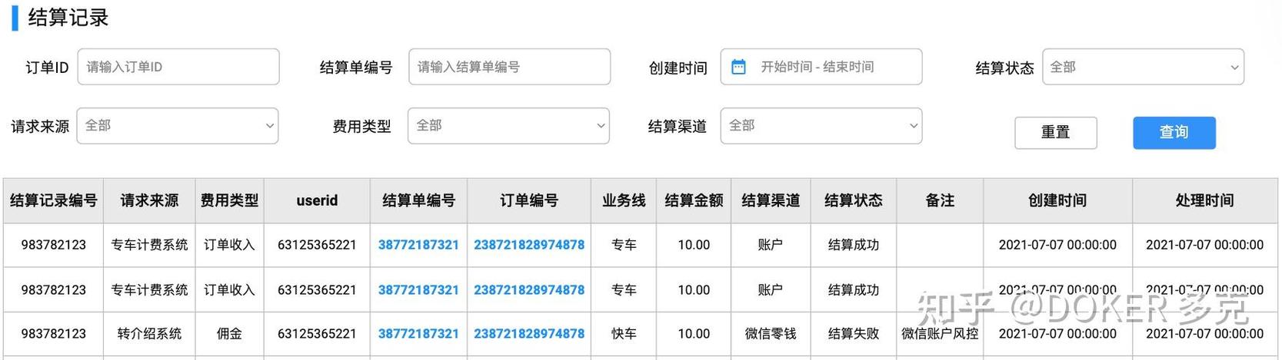Screen dimensions: 1282x360
Task: Click the 微信账户风控 remark cell
Action: tap(940, 334)
